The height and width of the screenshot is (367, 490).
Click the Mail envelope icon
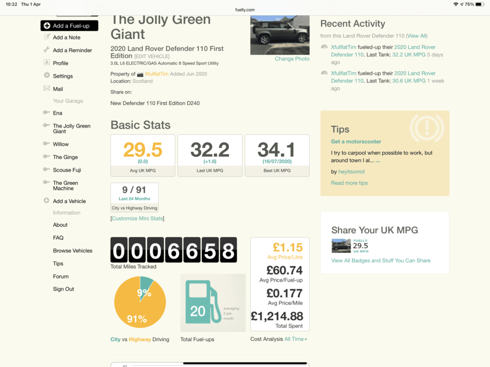pyautogui.click(x=46, y=88)
